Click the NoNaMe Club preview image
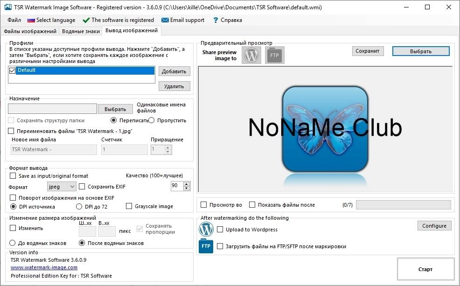The height and width of the screenshot is (286, 460). tap(325, 129)
